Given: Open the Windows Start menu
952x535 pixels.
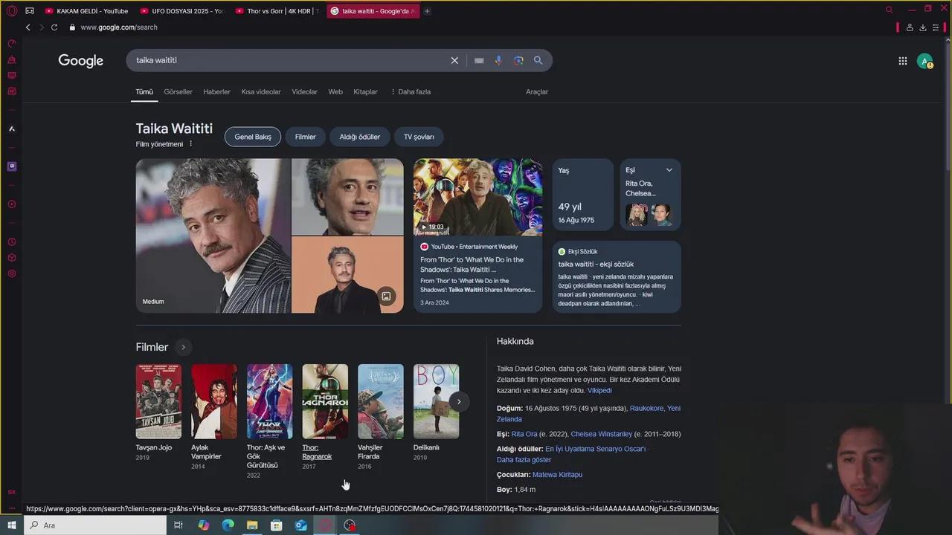Looking at the screenshot, I should (12, 525).
